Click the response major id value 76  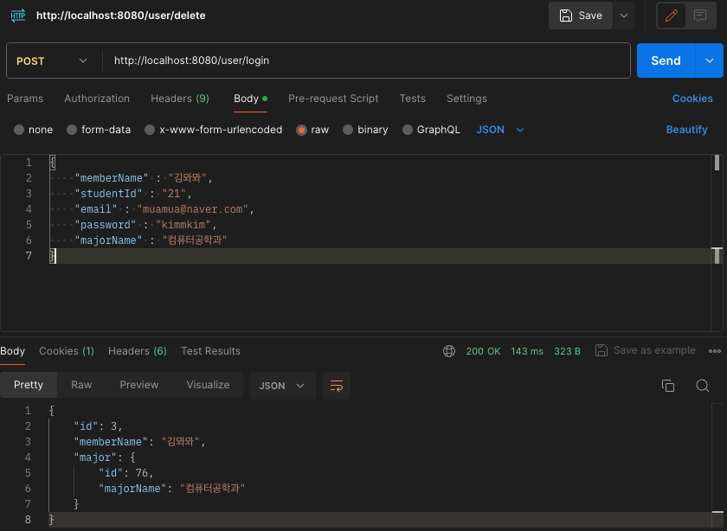click(x=141, y=473)
